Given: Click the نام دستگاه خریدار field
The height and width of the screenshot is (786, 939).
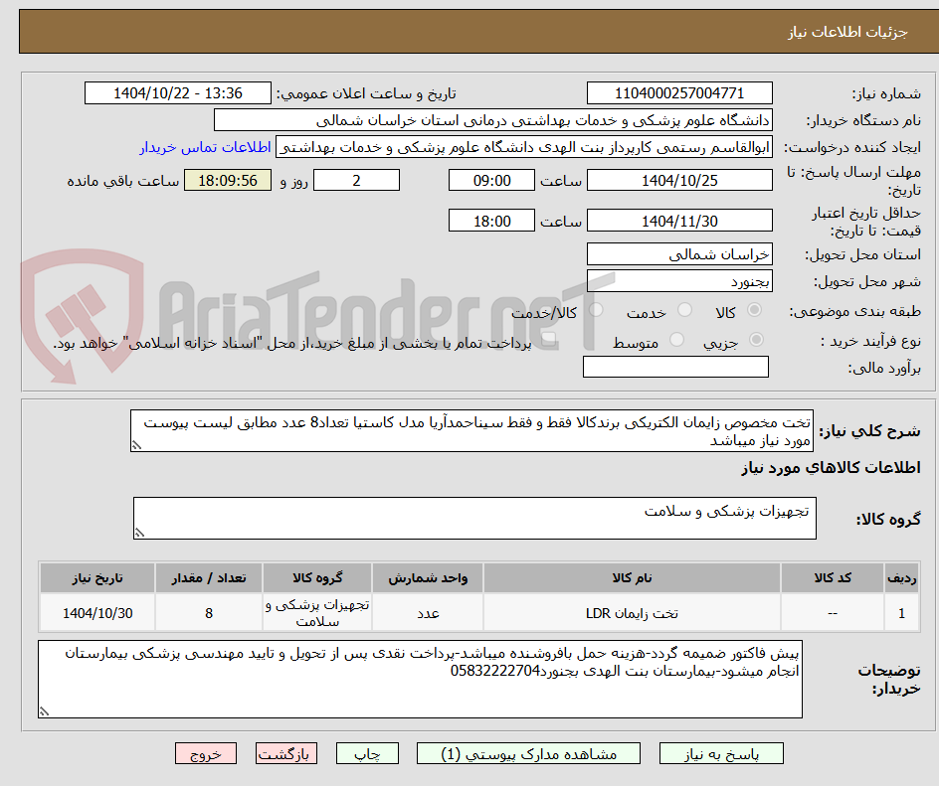Looking at the screenshot, I should point(492,120).
